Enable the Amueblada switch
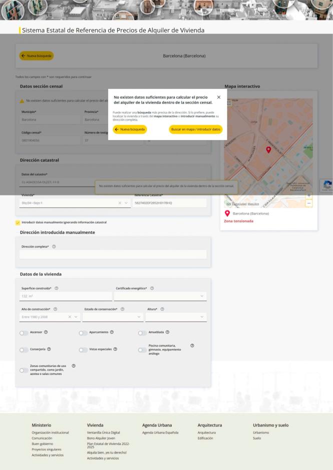The height and width of the screenshot is (470, 333). (142, 333)
